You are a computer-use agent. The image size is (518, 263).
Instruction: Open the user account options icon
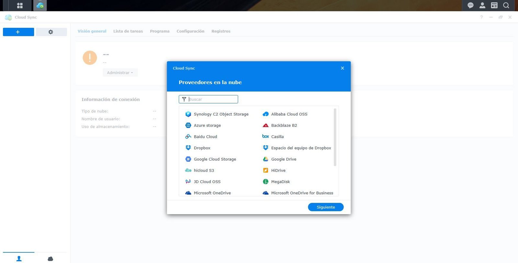point(482,5)
